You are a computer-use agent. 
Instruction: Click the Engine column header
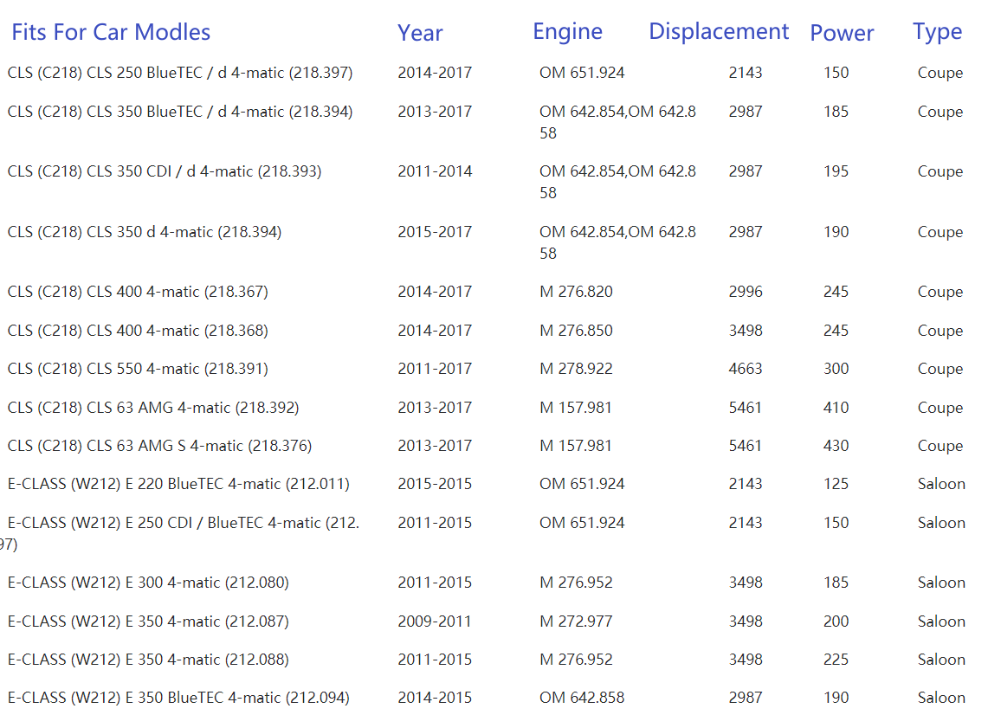coord(567,32)
